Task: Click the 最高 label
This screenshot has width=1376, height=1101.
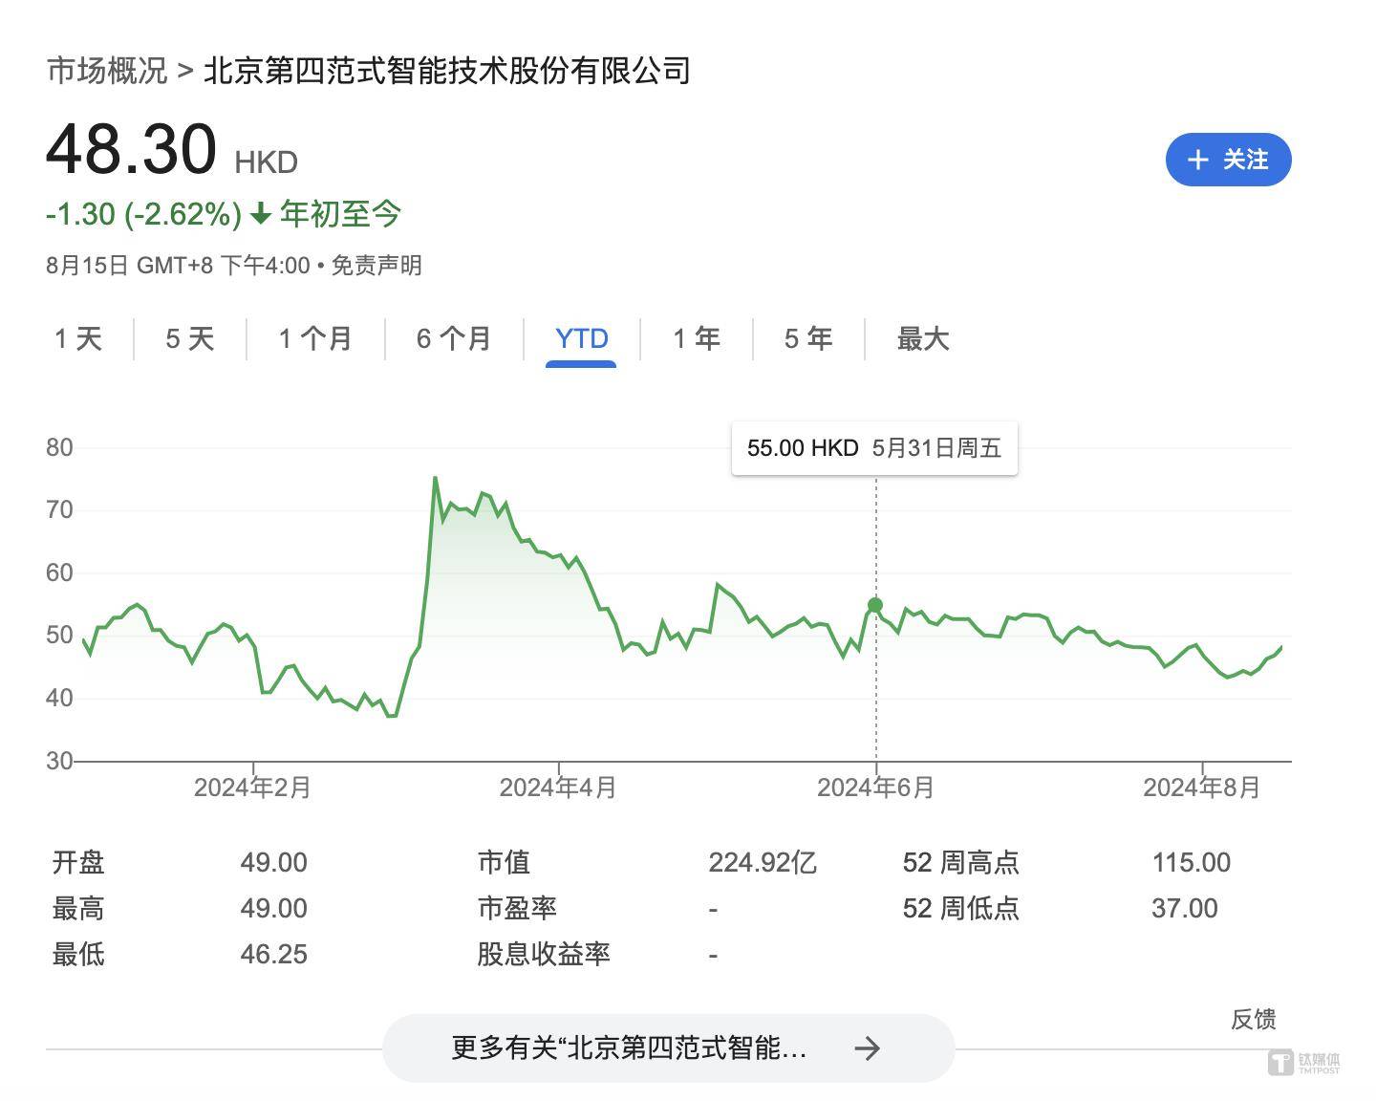Action: pos(78,908)
